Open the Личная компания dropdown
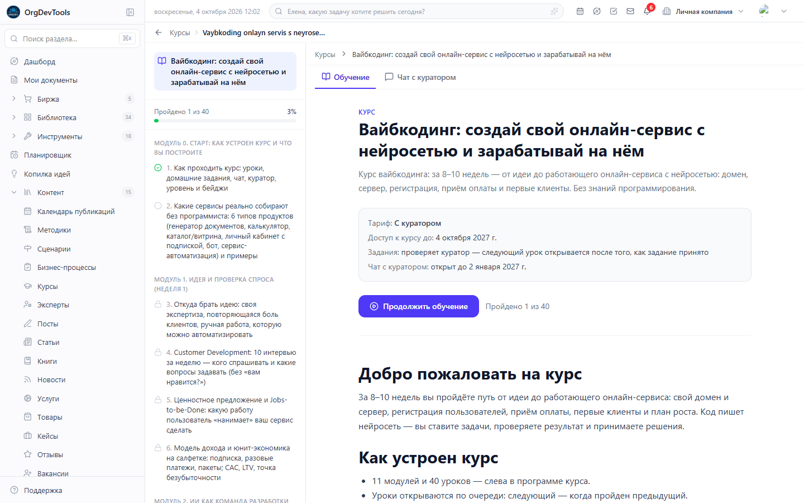This screenshot has width=804, height=503. coord(703,11)
